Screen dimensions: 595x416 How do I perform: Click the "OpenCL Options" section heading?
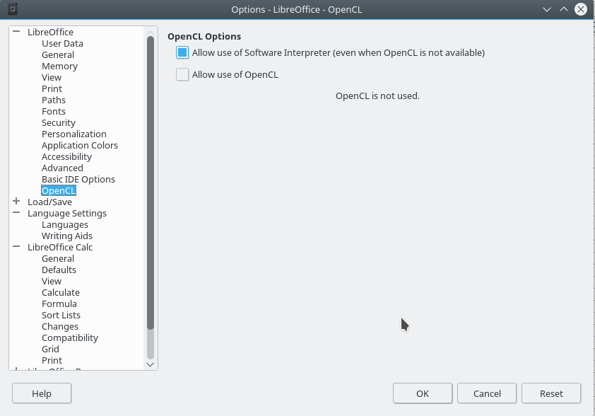point(204,37)
